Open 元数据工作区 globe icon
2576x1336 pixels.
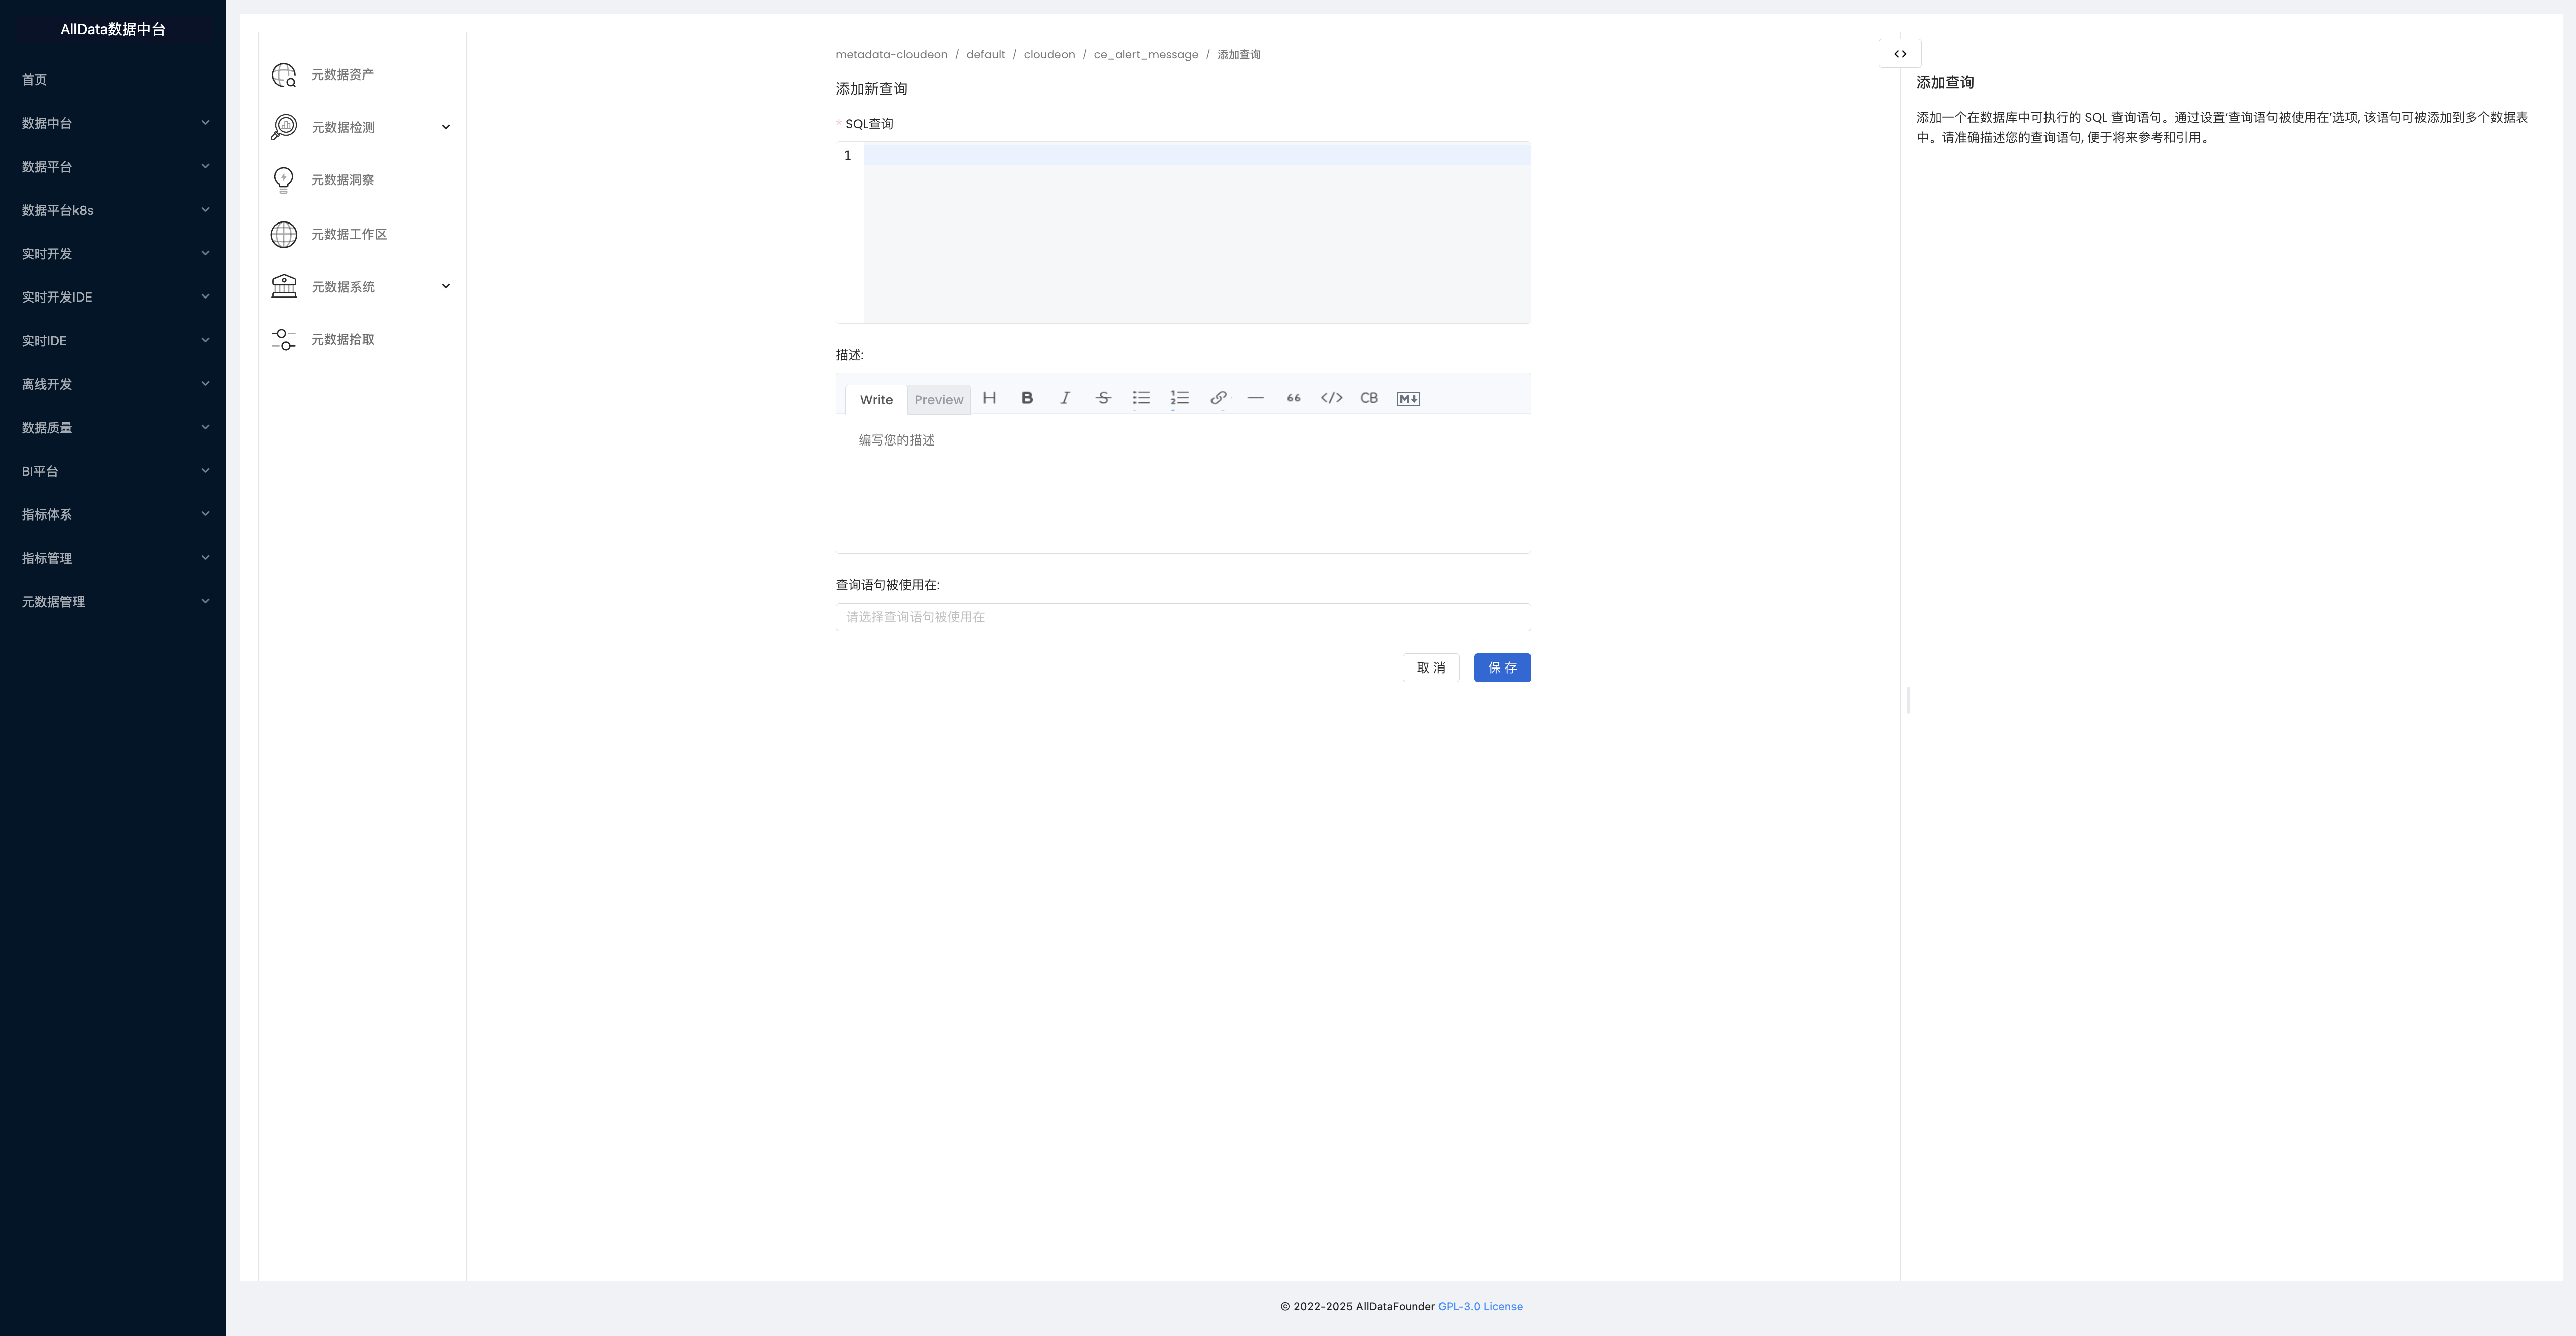(x=284, y=234)
